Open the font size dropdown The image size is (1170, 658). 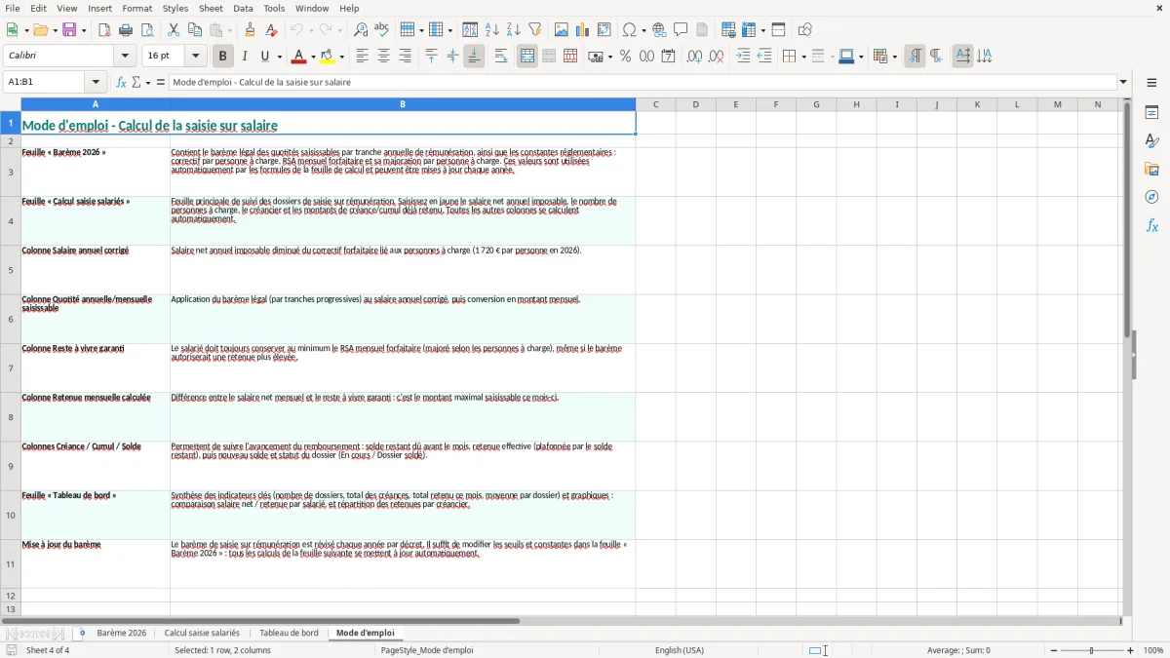pos(196,57)
